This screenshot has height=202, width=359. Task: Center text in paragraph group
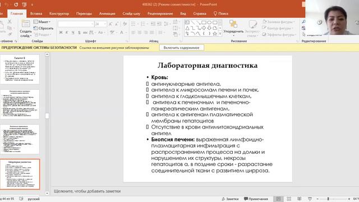[140, 33]
